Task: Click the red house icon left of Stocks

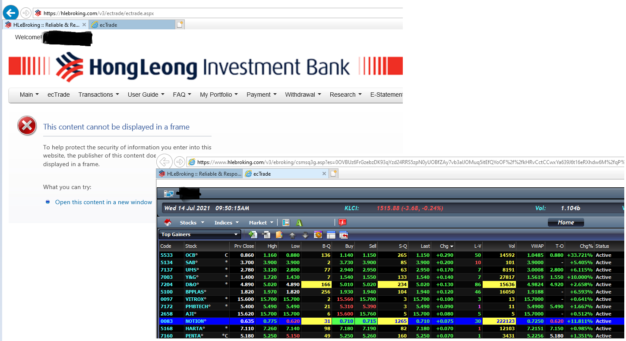Action: click(168, 222)
